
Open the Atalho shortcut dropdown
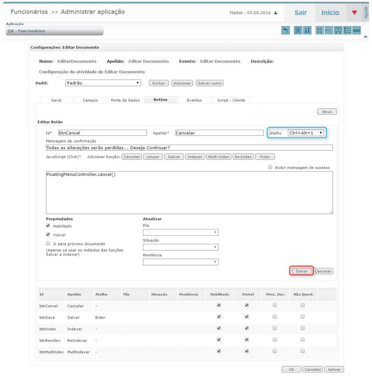point(306,133)
